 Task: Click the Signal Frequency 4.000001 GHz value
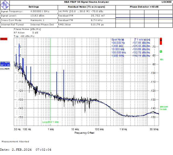(x=40, y=12)
